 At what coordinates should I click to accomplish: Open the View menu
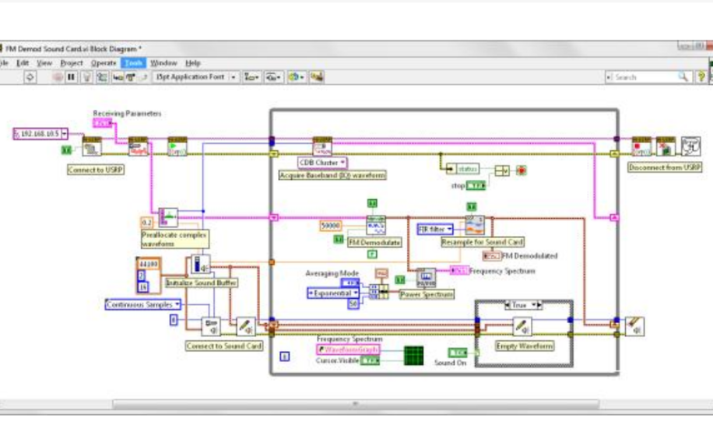coord(44,63)
